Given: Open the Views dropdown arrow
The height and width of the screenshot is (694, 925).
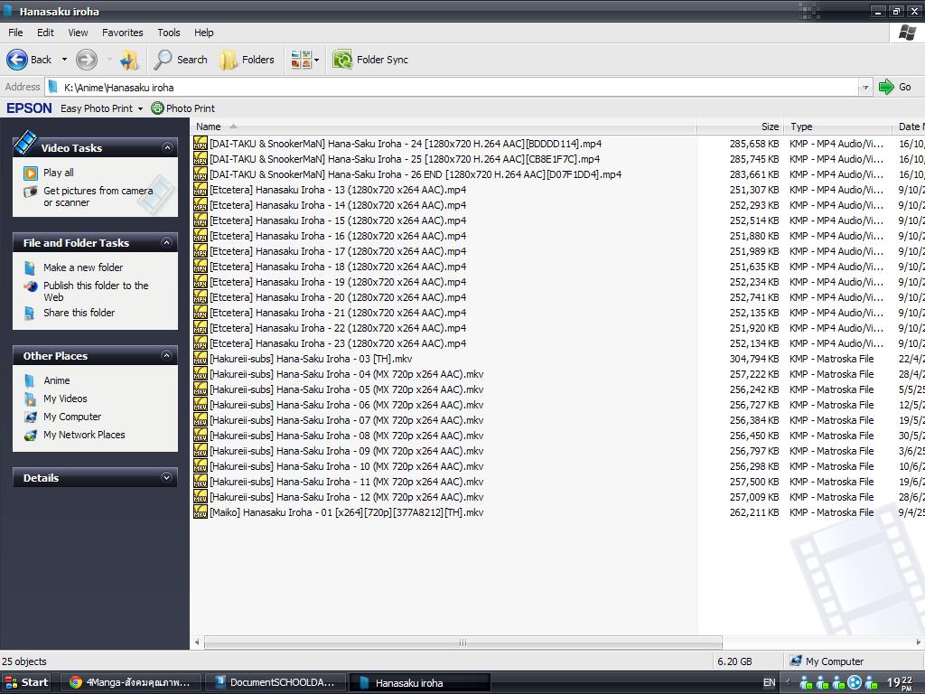Looking at the screenshot, I should (317, 60).
